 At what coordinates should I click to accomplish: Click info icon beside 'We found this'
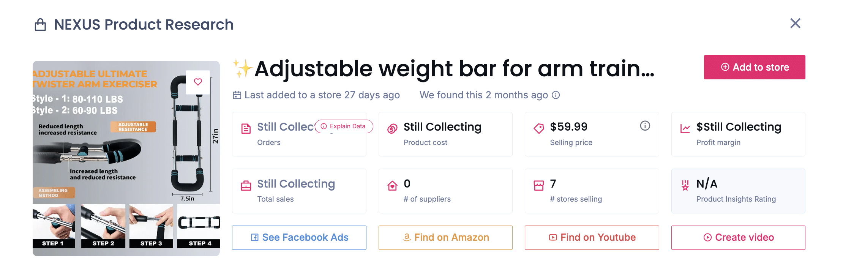(556, 95)
